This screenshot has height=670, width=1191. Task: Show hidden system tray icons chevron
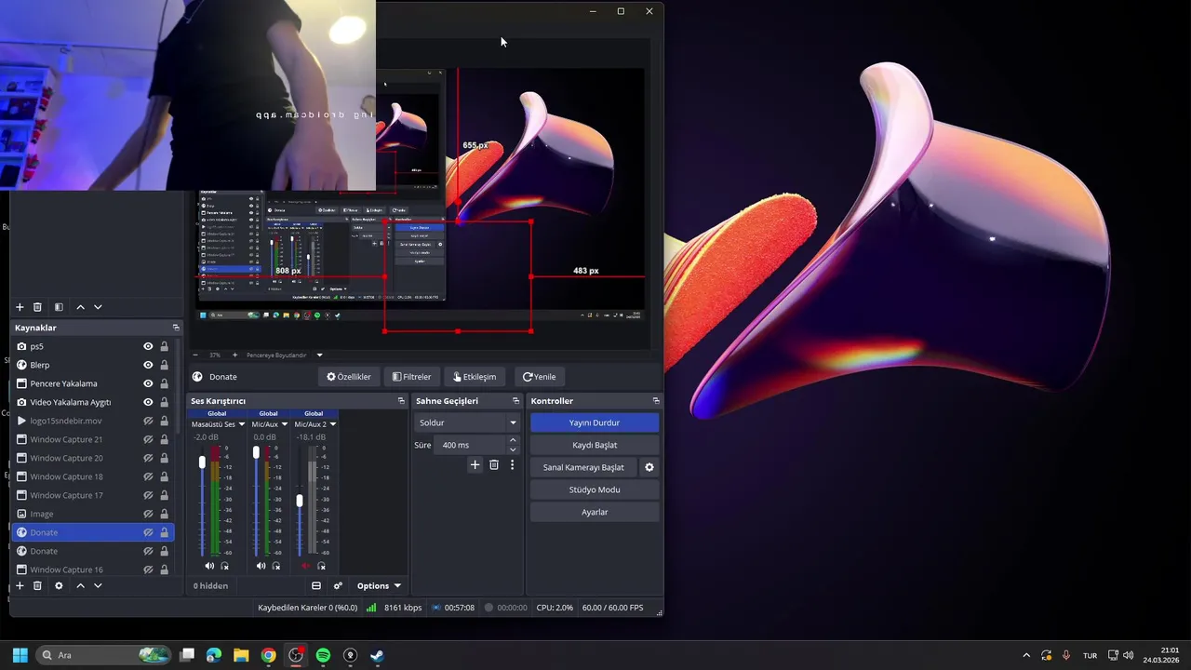pyautogui.click(x=1026, y=655)
